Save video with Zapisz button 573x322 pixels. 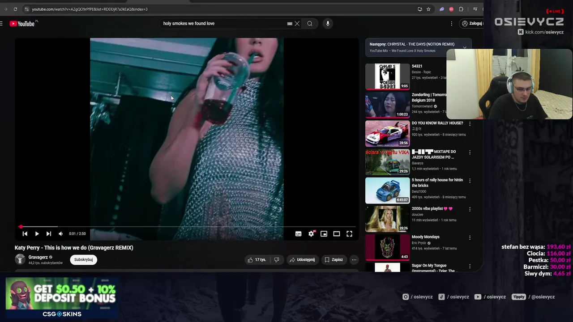click(x=334, y=260)
